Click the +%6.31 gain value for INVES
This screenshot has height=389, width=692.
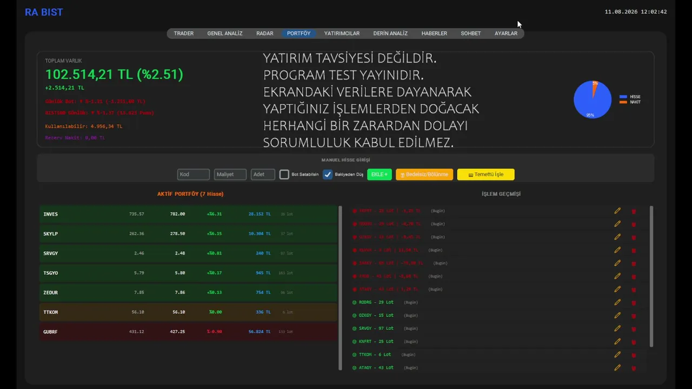point(214,214)
